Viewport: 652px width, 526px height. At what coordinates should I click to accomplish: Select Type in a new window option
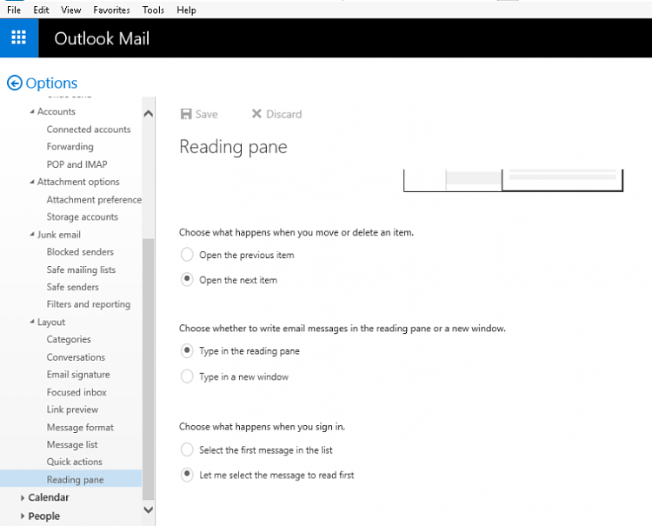tap(186, 376)
